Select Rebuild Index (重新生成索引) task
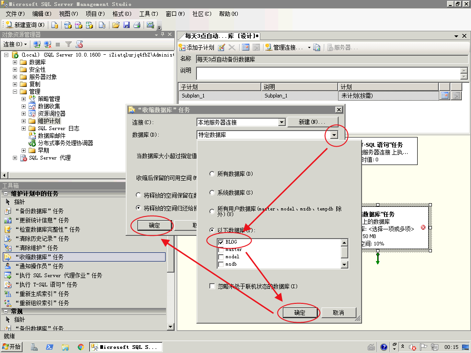Viewport: 471px width, 353px height. pos(42,294)
